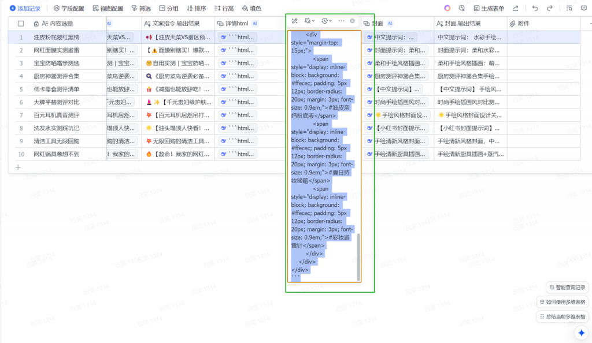This screenshot has height=343, width=592.
Task: Select the 封面.输出结果 column header
Action: pos(471,23)
